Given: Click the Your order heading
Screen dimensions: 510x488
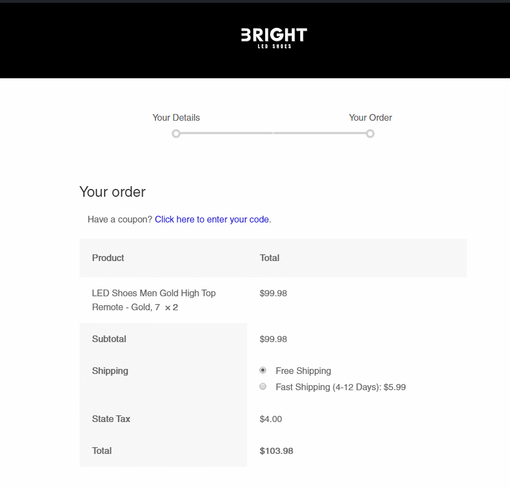Looking at the screenshot, I should point(112,192).
